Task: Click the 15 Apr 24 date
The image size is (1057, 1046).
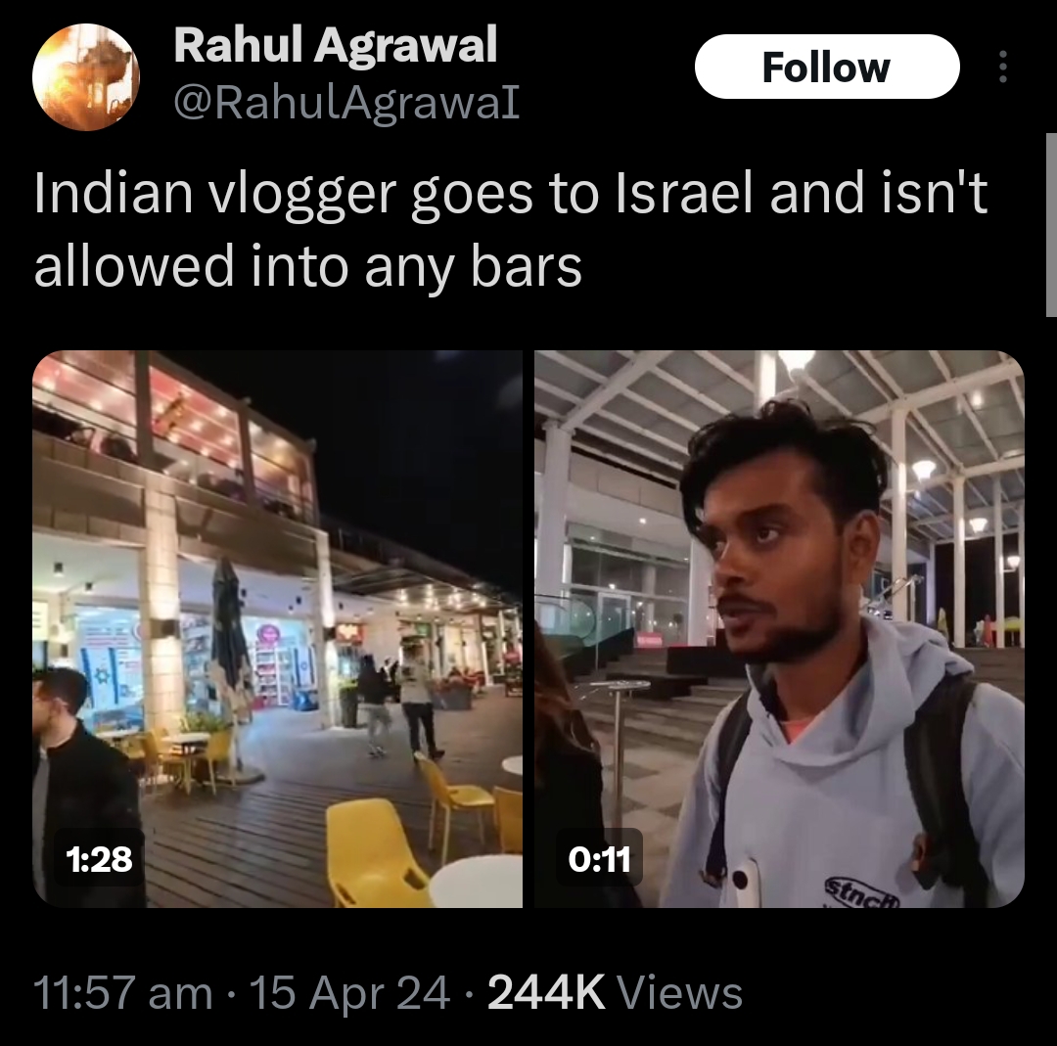Action: [x=349, y=993]
